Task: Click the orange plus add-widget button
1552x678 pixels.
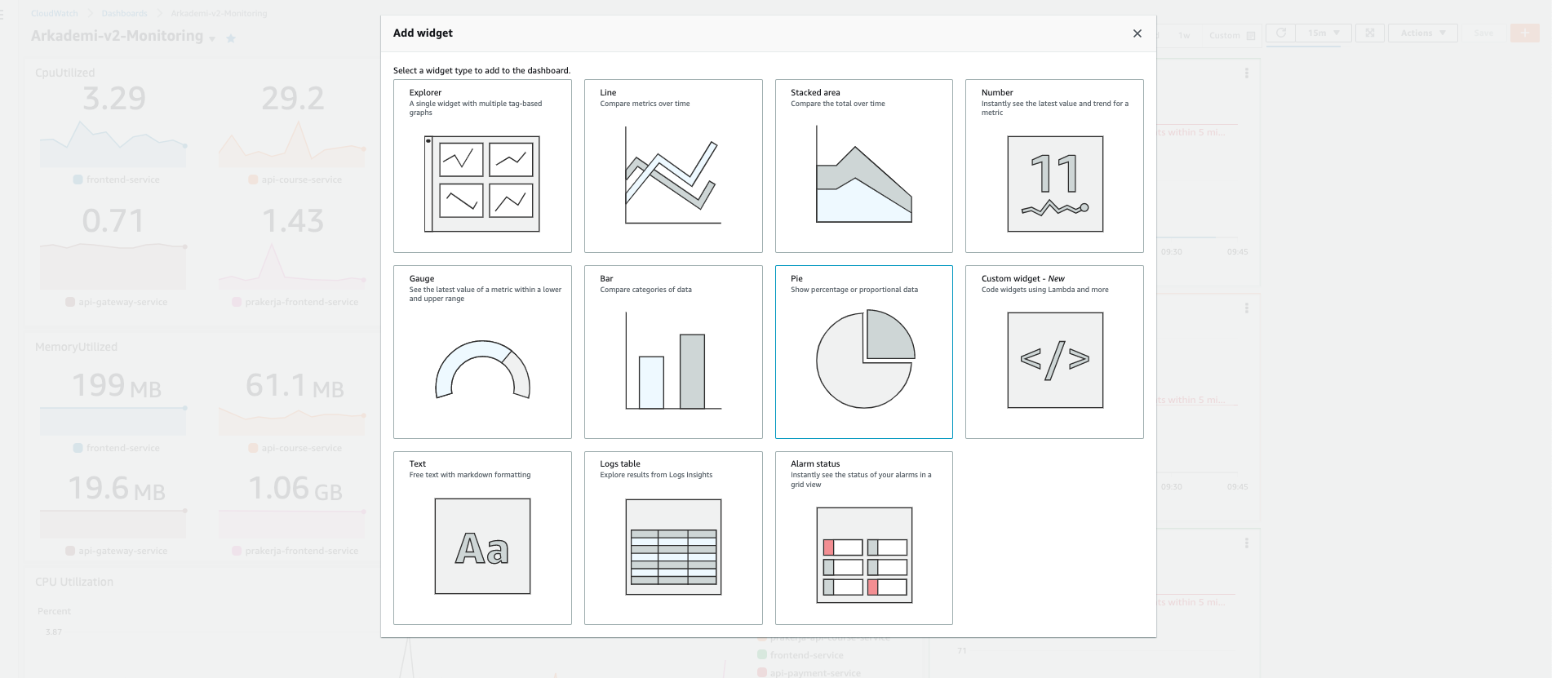Action: click(1524, 33)
